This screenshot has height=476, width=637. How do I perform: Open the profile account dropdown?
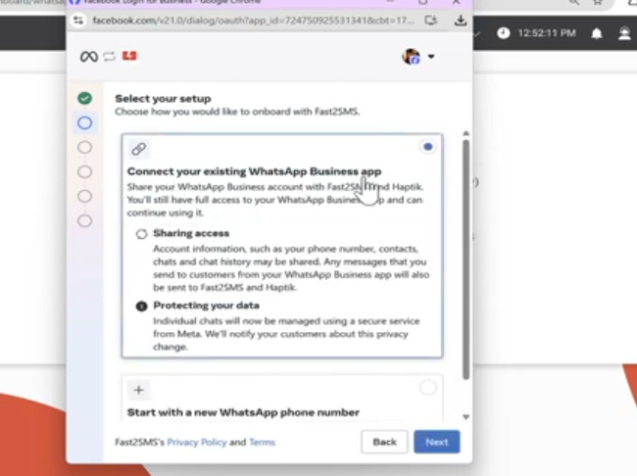417,57
